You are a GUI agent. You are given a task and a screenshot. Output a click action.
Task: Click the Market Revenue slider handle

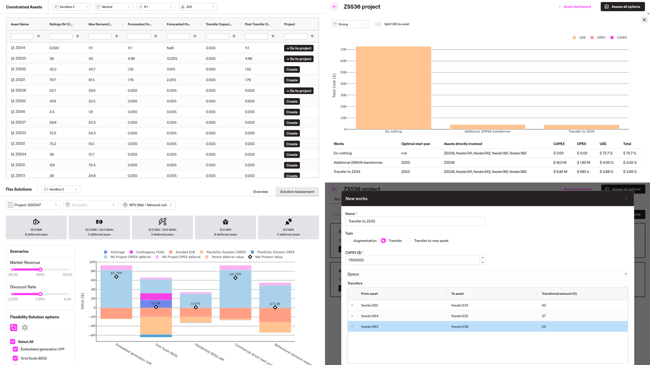coord(40,270)
